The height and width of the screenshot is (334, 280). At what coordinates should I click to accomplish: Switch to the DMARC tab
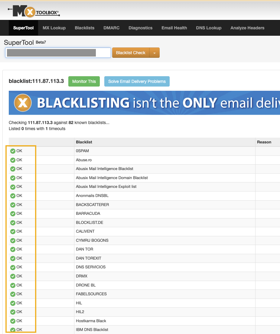pyautogui.click(x=111, y=28)
